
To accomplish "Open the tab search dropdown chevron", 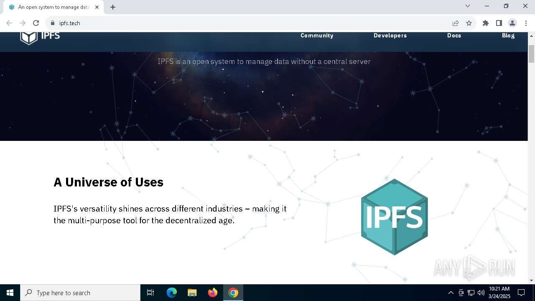I will (x=468, y=6).
